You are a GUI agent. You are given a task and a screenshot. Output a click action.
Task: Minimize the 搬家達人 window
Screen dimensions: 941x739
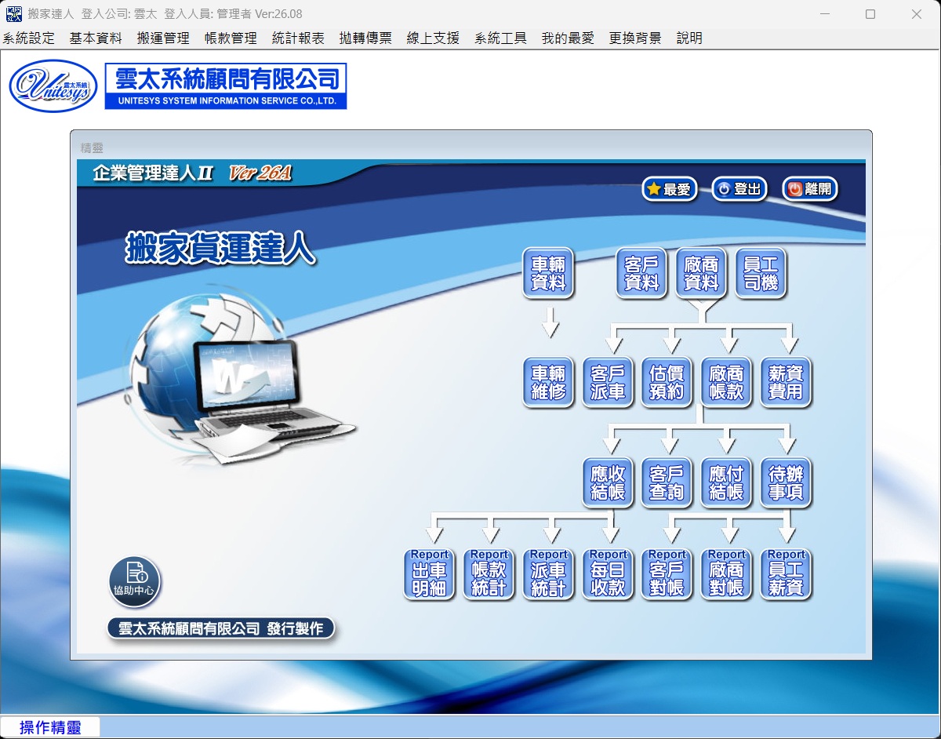[824, 14]
